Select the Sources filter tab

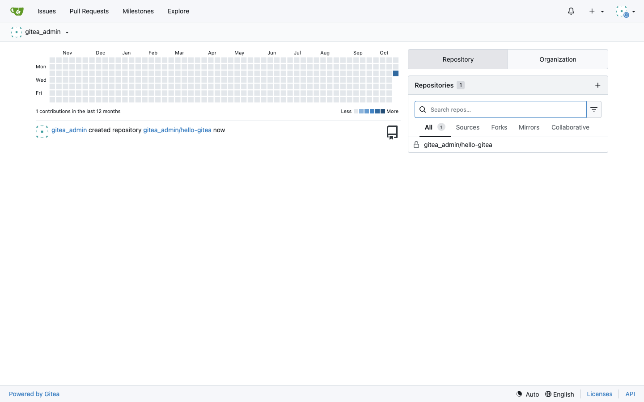pos(468,128)
